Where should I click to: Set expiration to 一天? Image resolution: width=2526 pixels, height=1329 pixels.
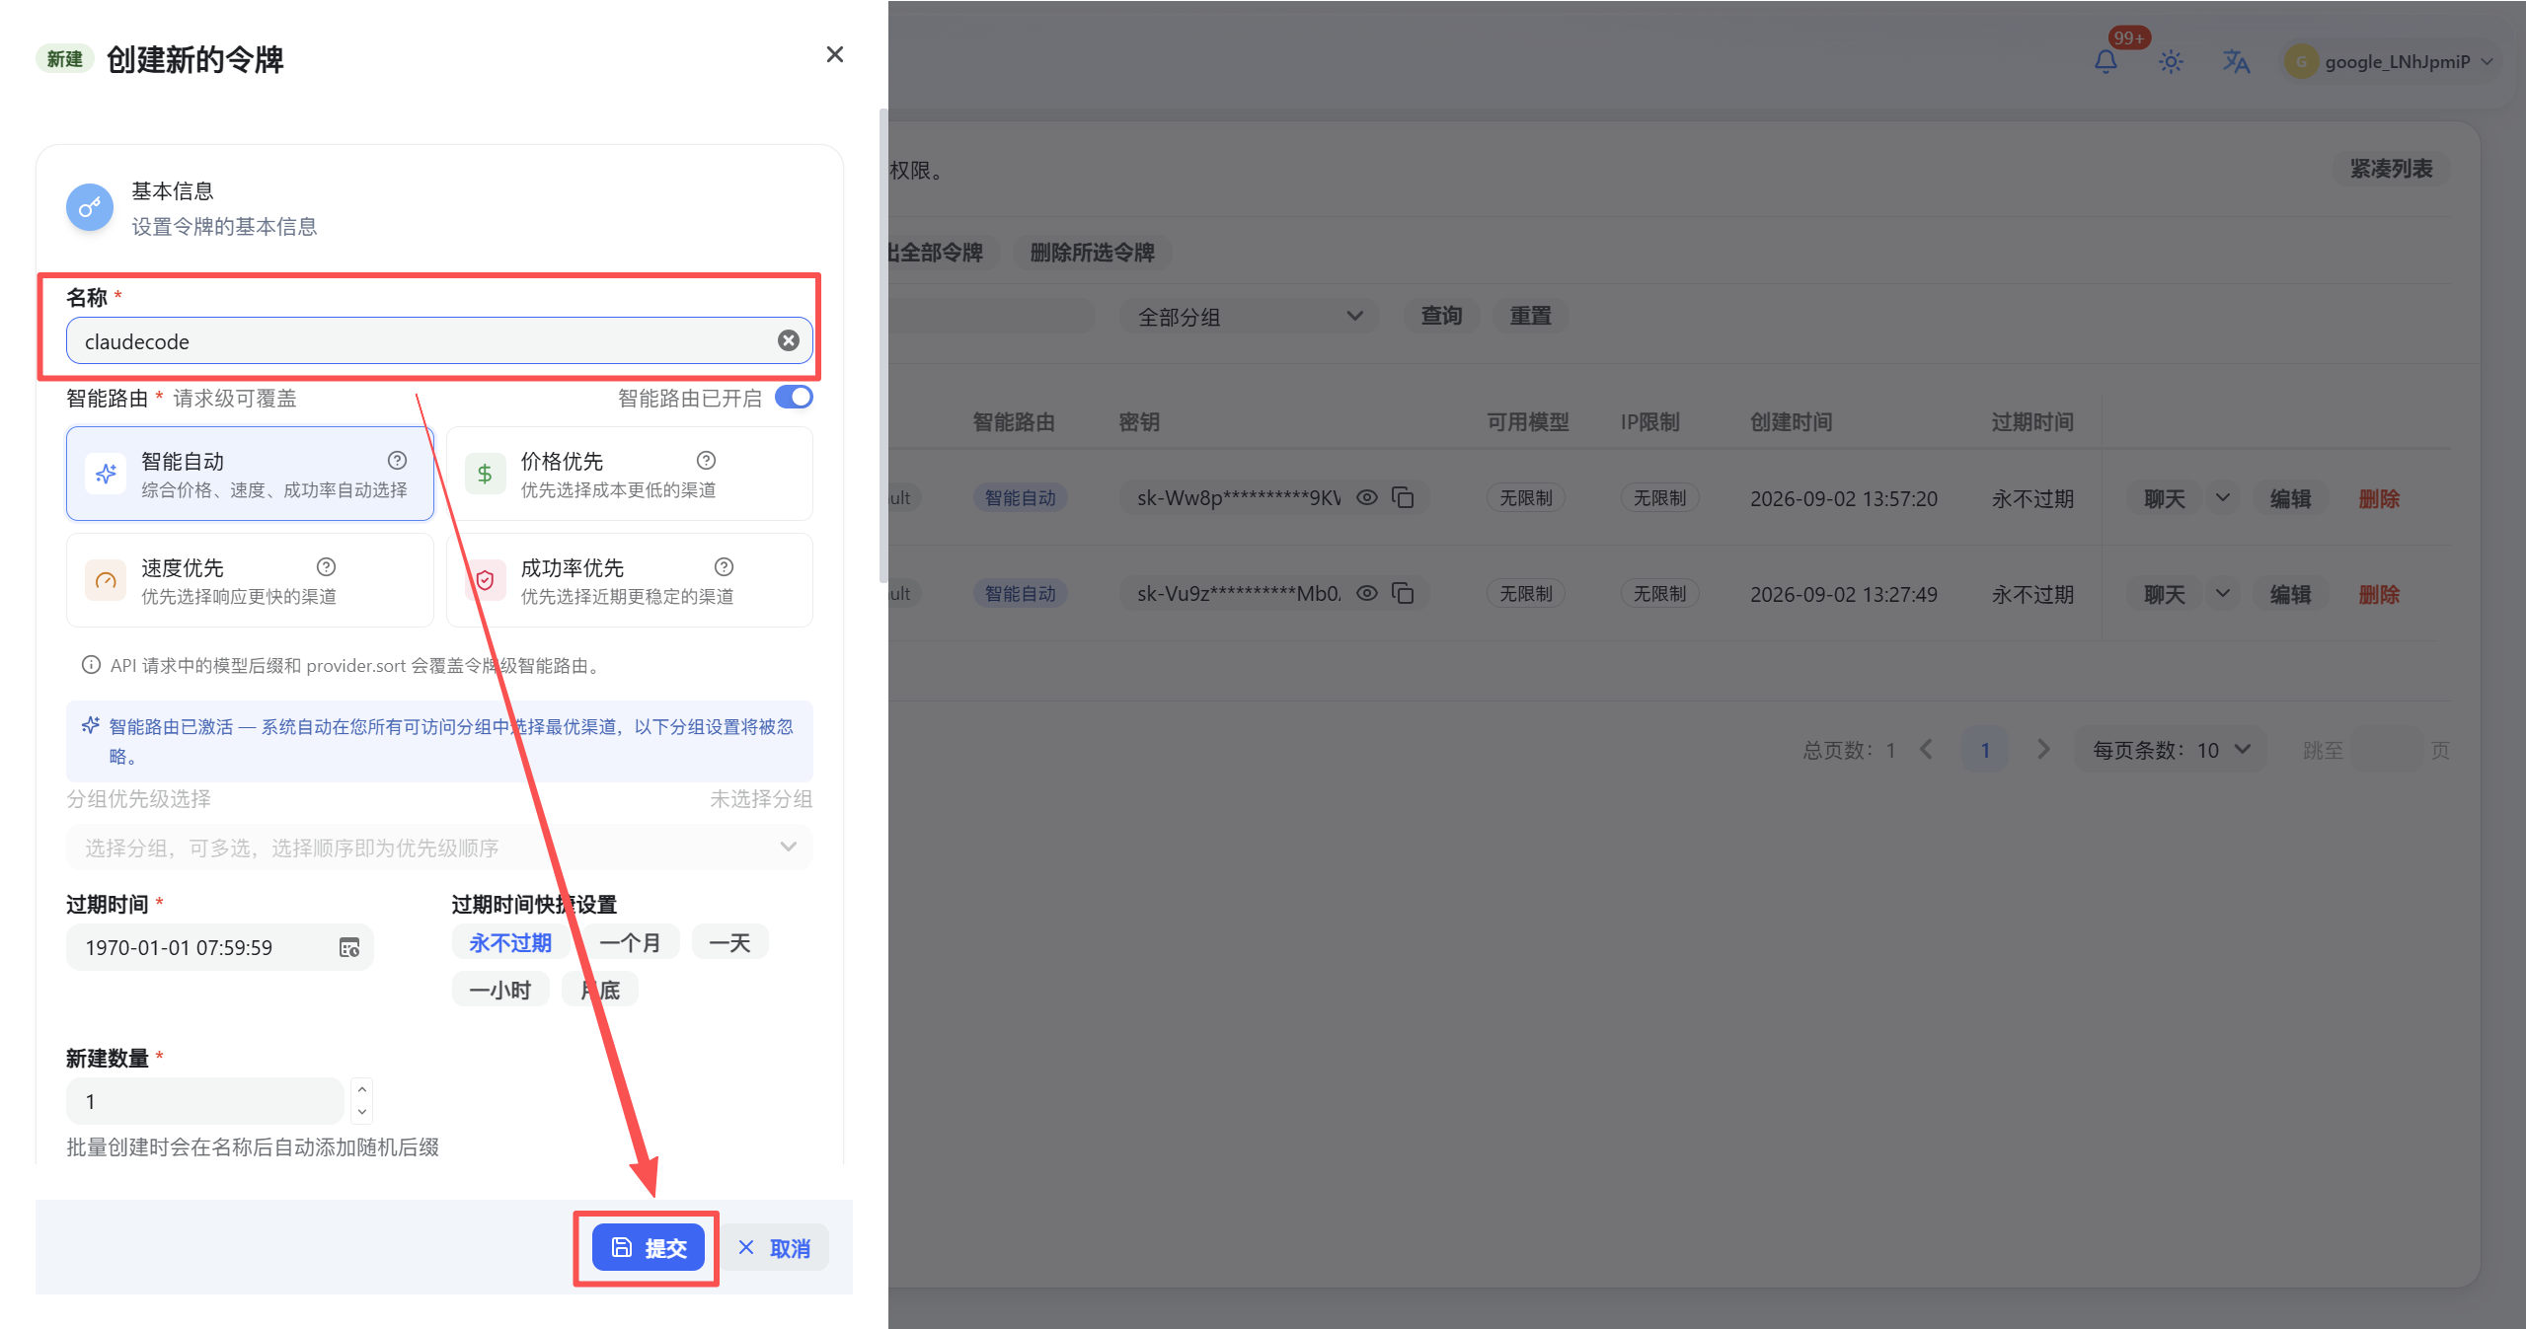(x=729, y=942)
